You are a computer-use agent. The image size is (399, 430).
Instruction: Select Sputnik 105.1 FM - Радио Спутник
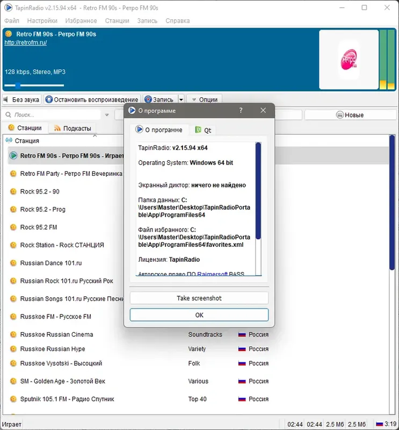67,399
